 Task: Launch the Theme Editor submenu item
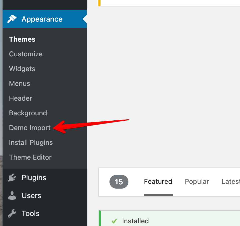click(30, 157)
